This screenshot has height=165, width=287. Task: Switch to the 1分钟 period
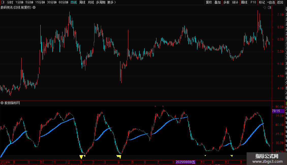coord(19,2)
